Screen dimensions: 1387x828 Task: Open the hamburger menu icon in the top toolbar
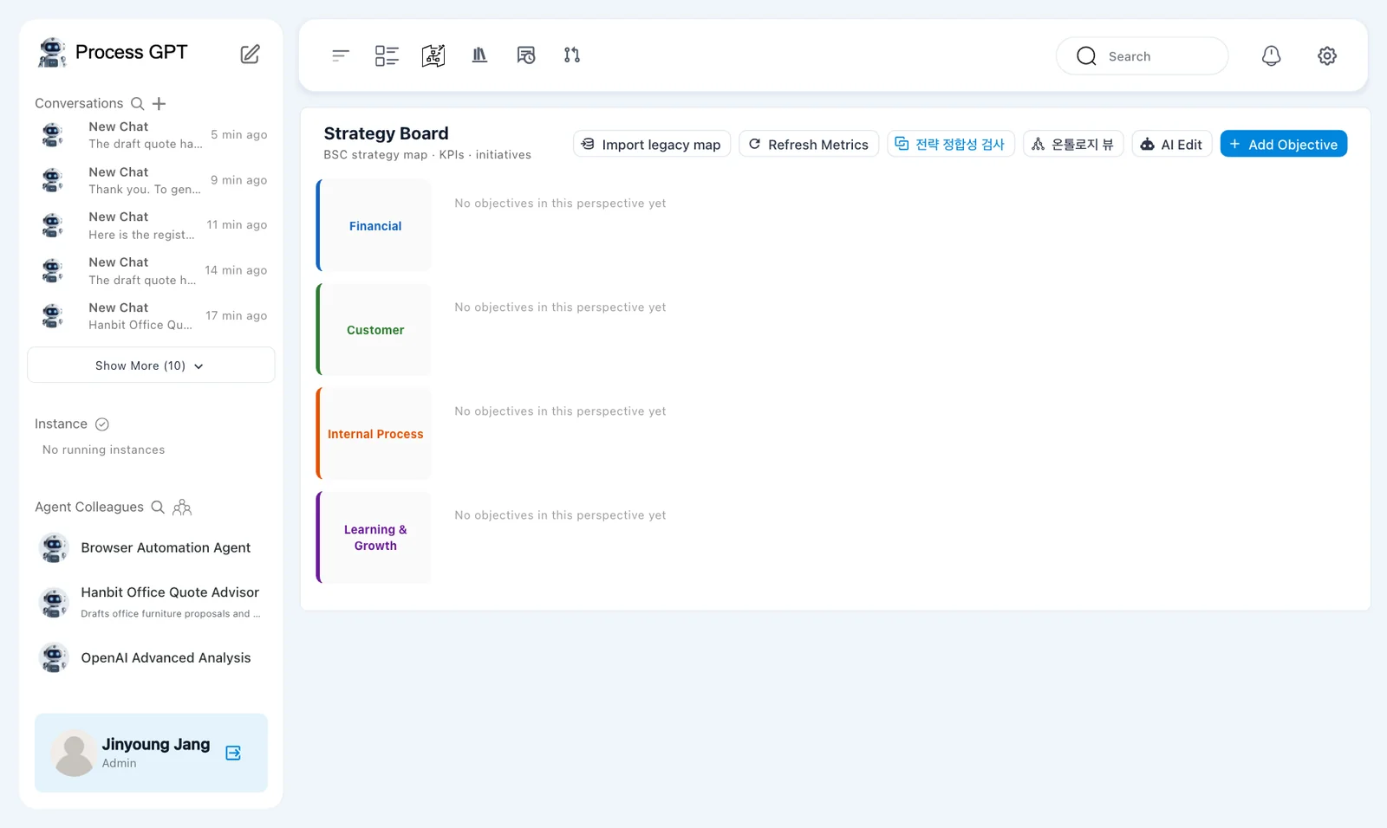coord(341,55)
